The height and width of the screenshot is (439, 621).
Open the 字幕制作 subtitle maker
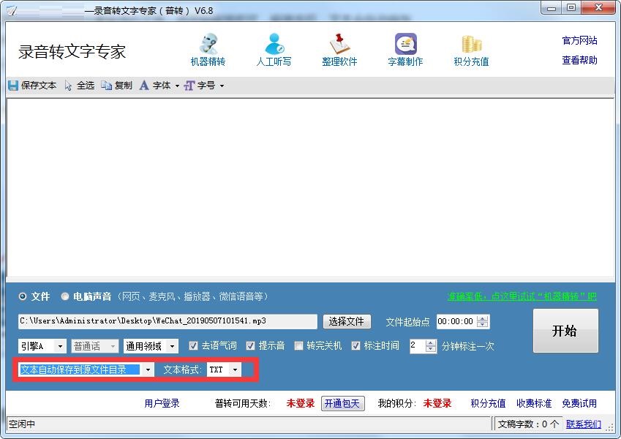(404, 48)
